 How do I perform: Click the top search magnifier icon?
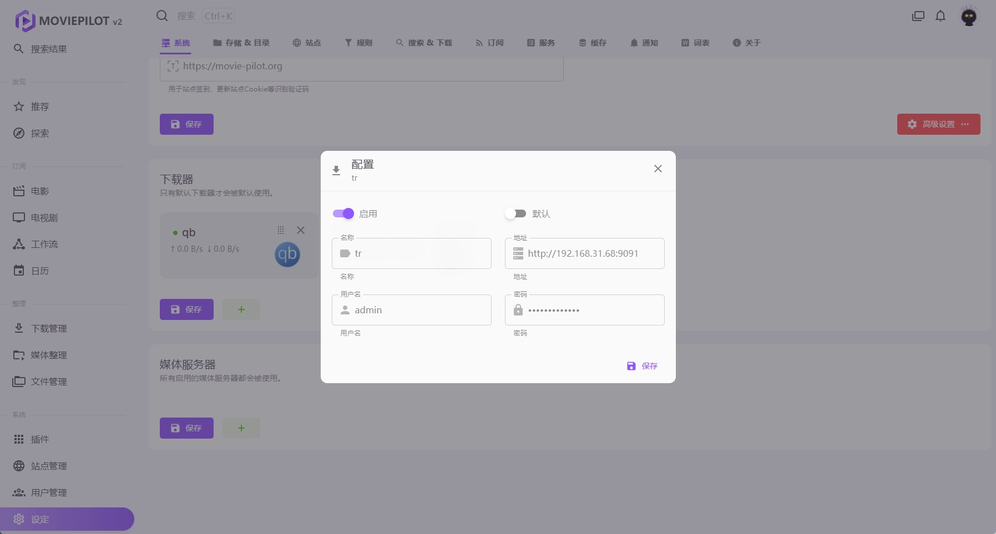[162, 16]
